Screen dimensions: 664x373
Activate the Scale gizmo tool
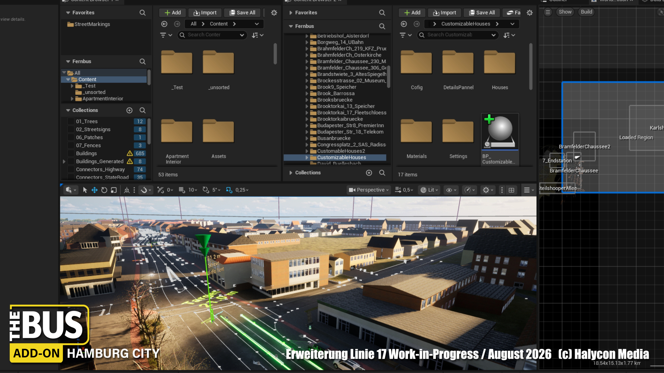[x=114, y=190]
